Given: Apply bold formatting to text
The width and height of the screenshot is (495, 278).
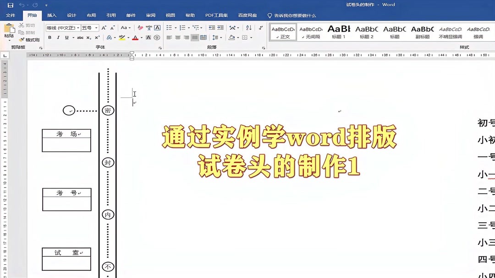Looking at the screenshot, I should click(49, 37).
